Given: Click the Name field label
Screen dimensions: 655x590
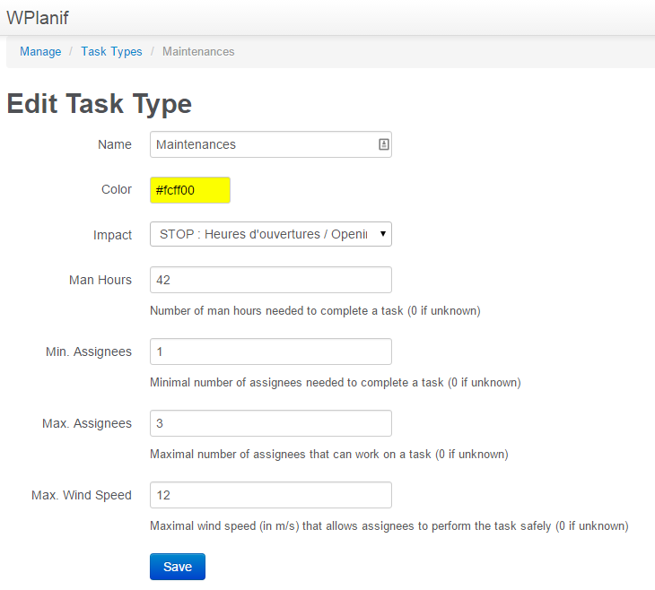Looking at the screenshot, I should (115, 144).
